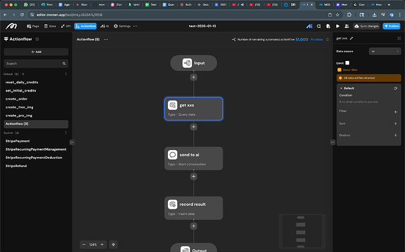Click the plus icon to add a Sort

(396, 124)
